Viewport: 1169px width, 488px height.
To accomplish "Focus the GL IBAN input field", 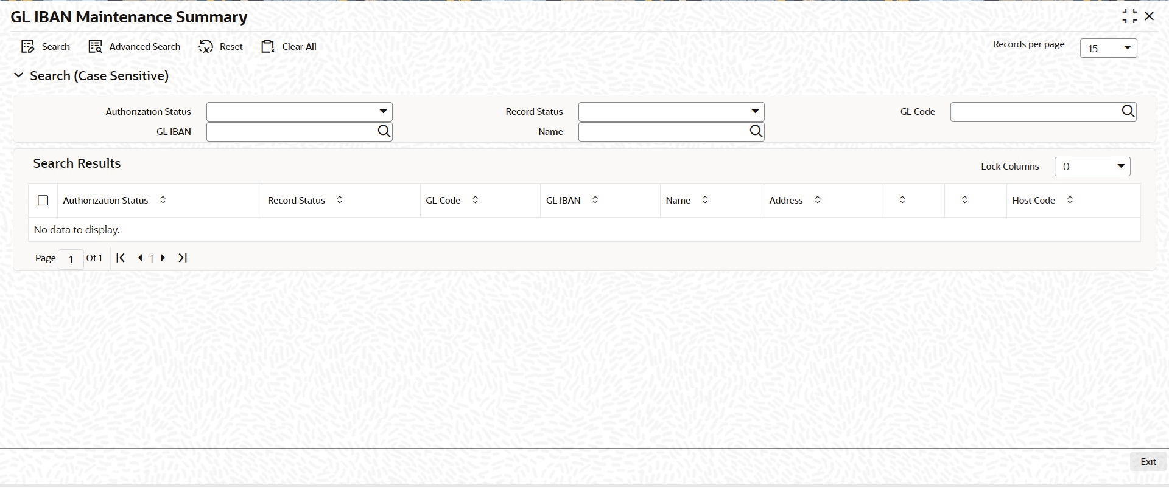I will [x=292, y=132].
